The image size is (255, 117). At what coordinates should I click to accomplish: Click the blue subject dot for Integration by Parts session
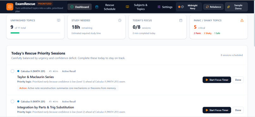pyautogui.click(x=18, y=102)
